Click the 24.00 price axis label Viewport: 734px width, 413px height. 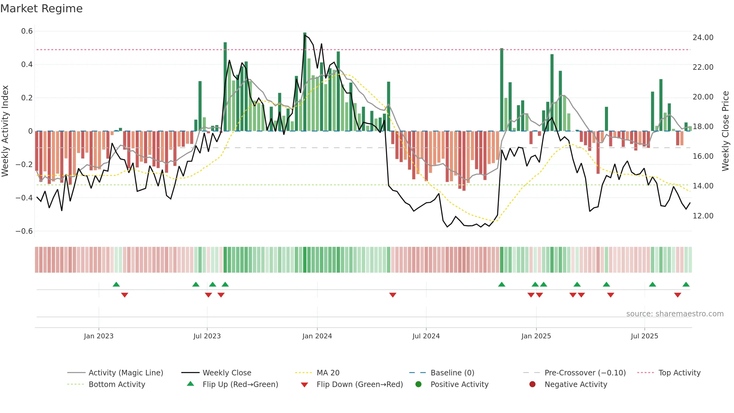pos(703,37)
